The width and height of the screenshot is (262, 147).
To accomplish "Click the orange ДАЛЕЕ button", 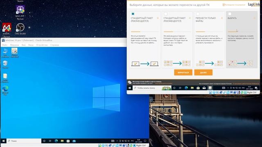I will coord(203,73).
